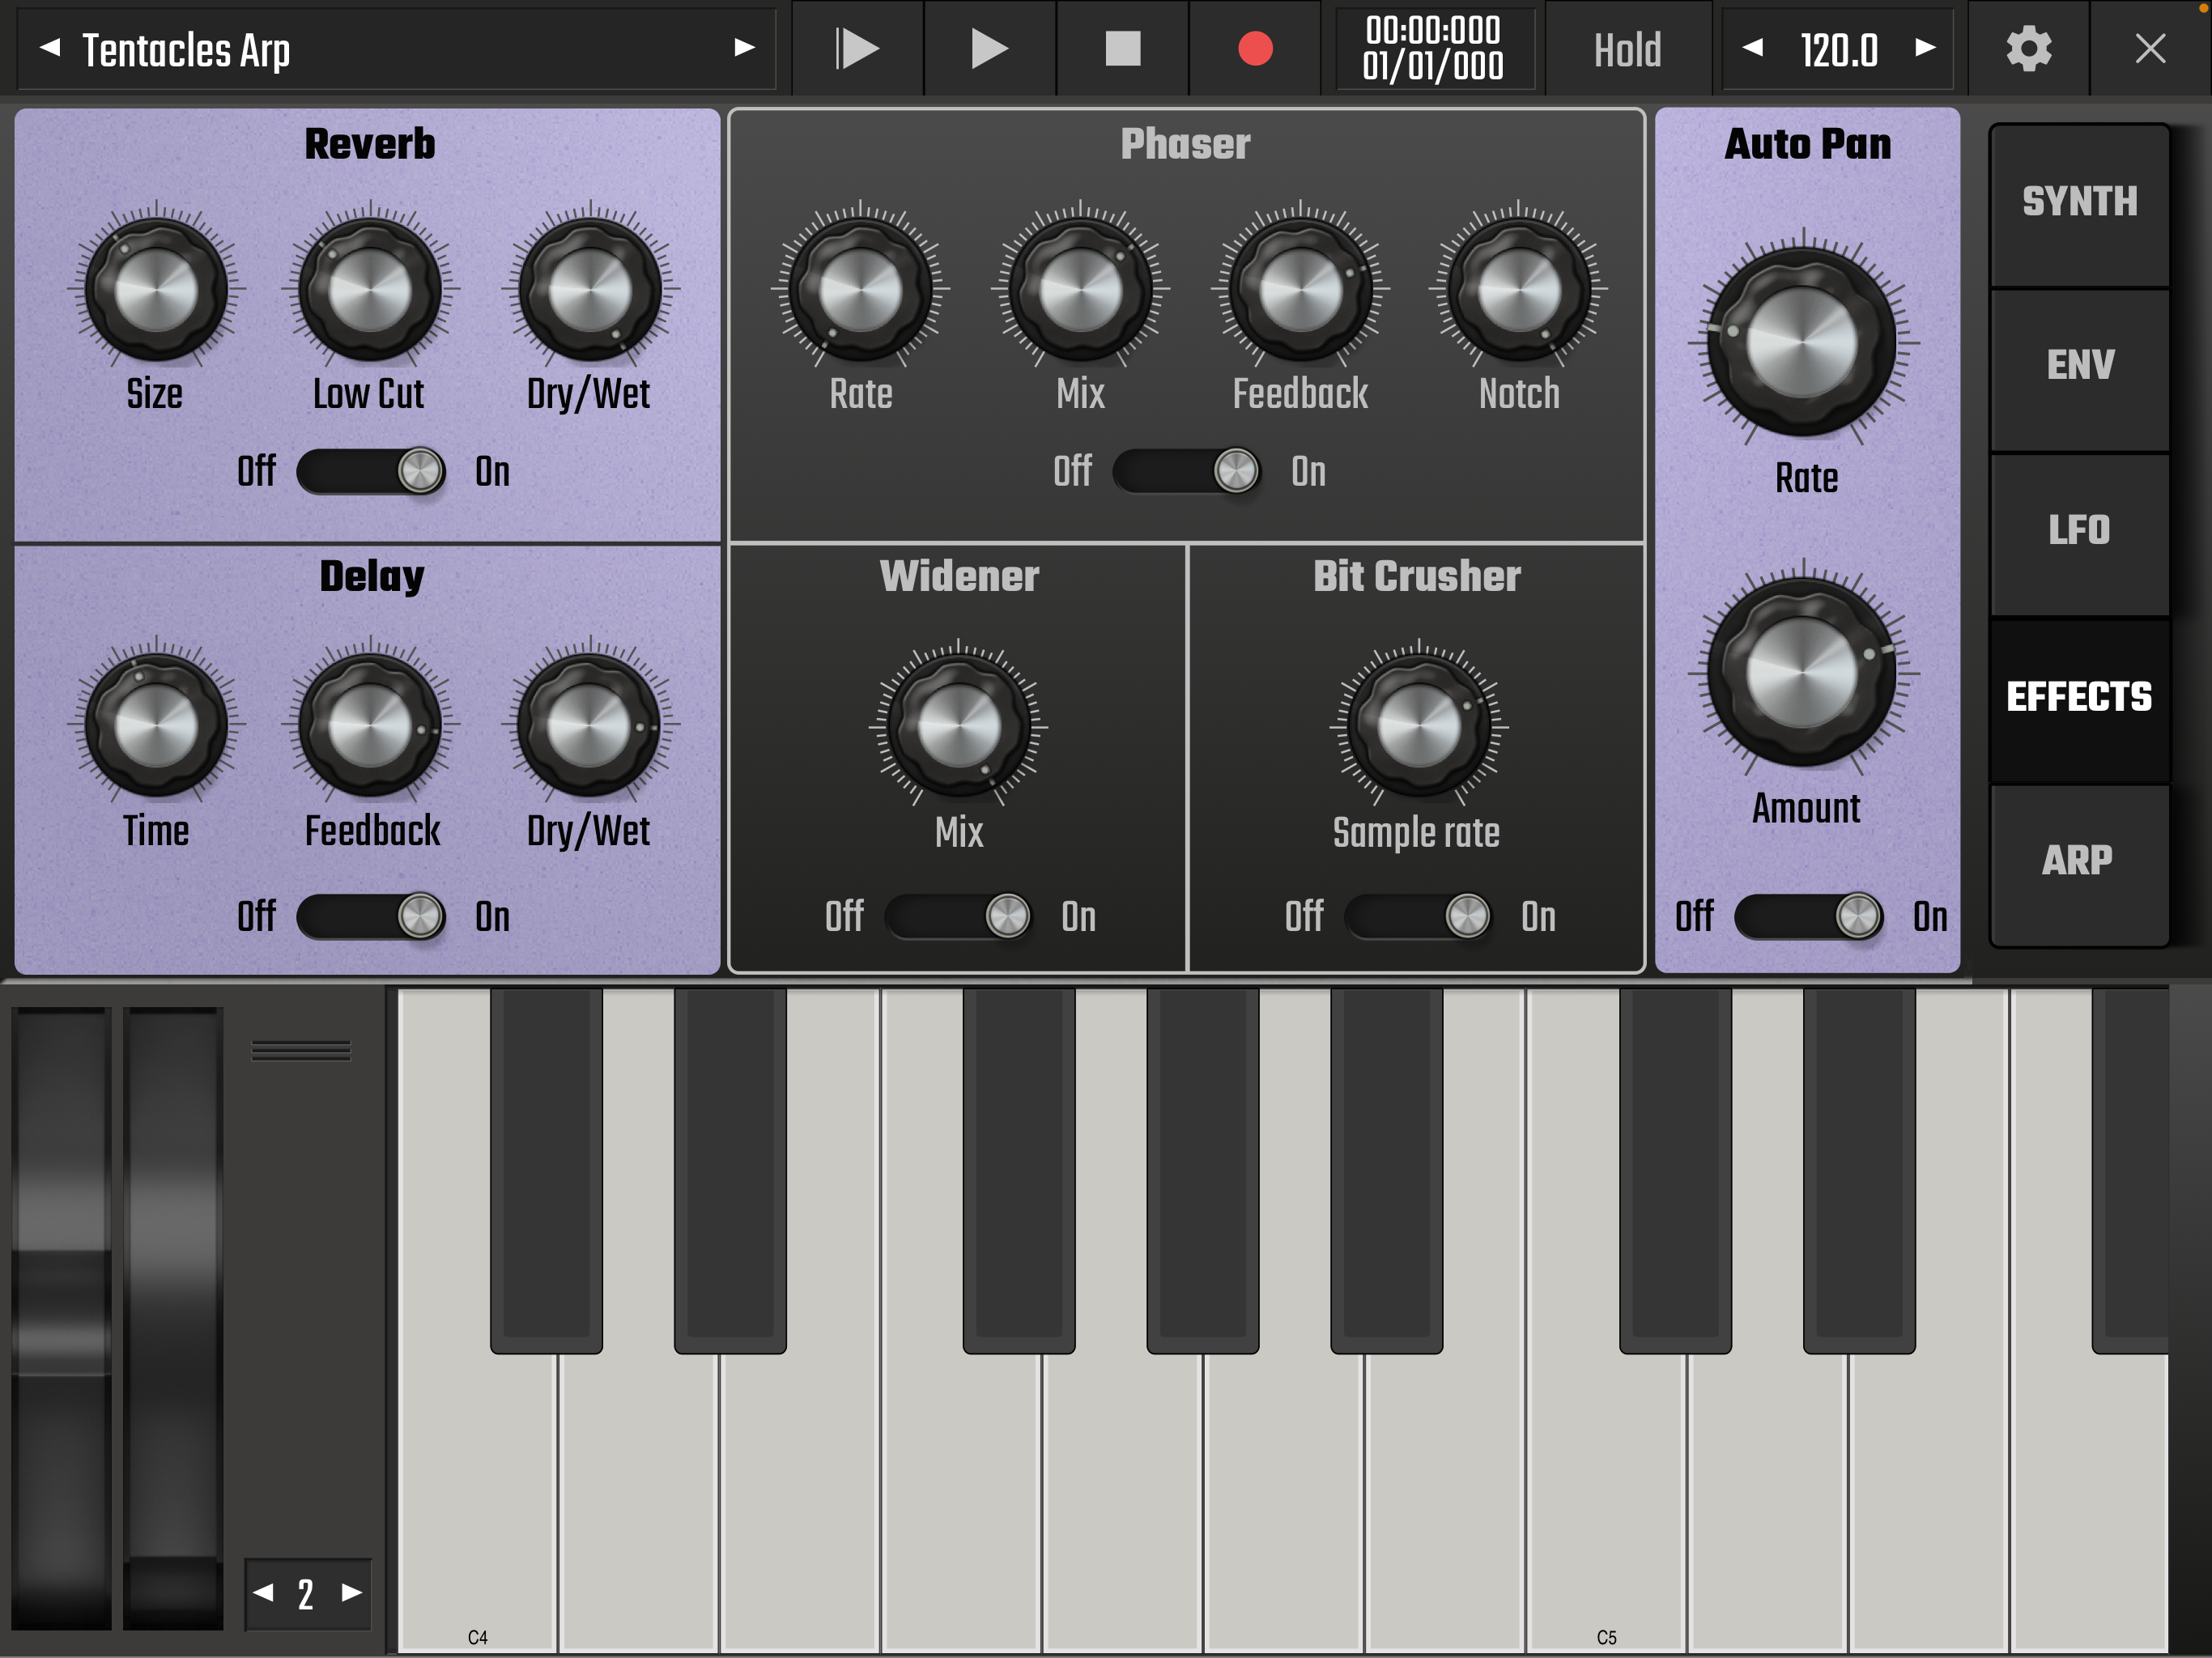2212x1658 pixels.
Task: Enable the Hold button
Action: tap(1627, 50)
